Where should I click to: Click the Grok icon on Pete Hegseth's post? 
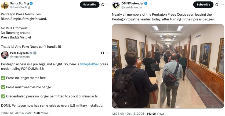[102, 53]
